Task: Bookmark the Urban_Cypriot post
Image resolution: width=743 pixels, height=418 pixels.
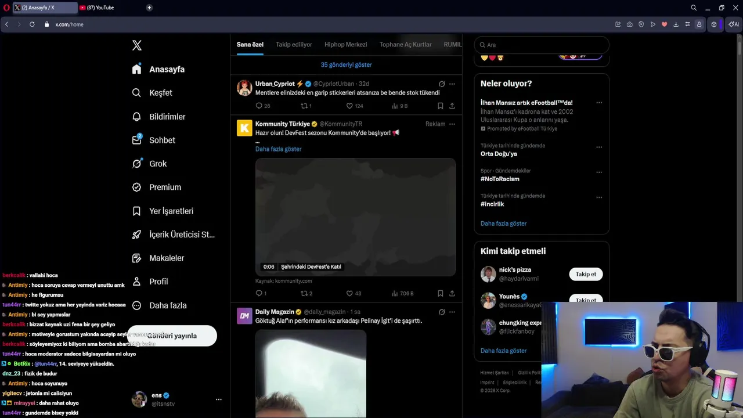Action: (440, 106)
